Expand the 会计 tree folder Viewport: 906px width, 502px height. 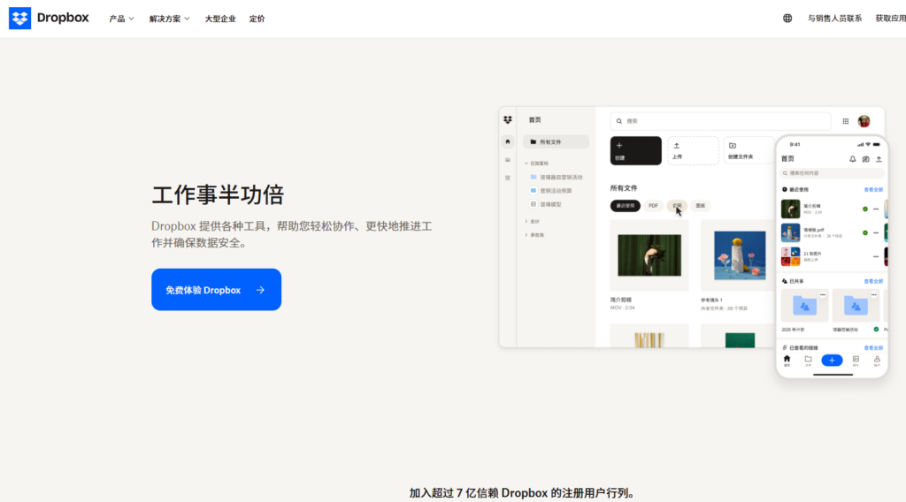pyautogui.click(x=526, y=222)
